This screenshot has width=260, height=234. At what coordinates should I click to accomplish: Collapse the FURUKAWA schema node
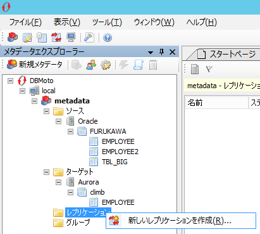click(x=70, y=131)
